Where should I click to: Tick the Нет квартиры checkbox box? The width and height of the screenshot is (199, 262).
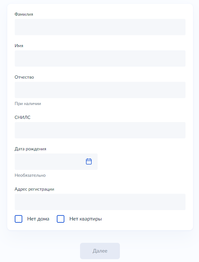61,219
